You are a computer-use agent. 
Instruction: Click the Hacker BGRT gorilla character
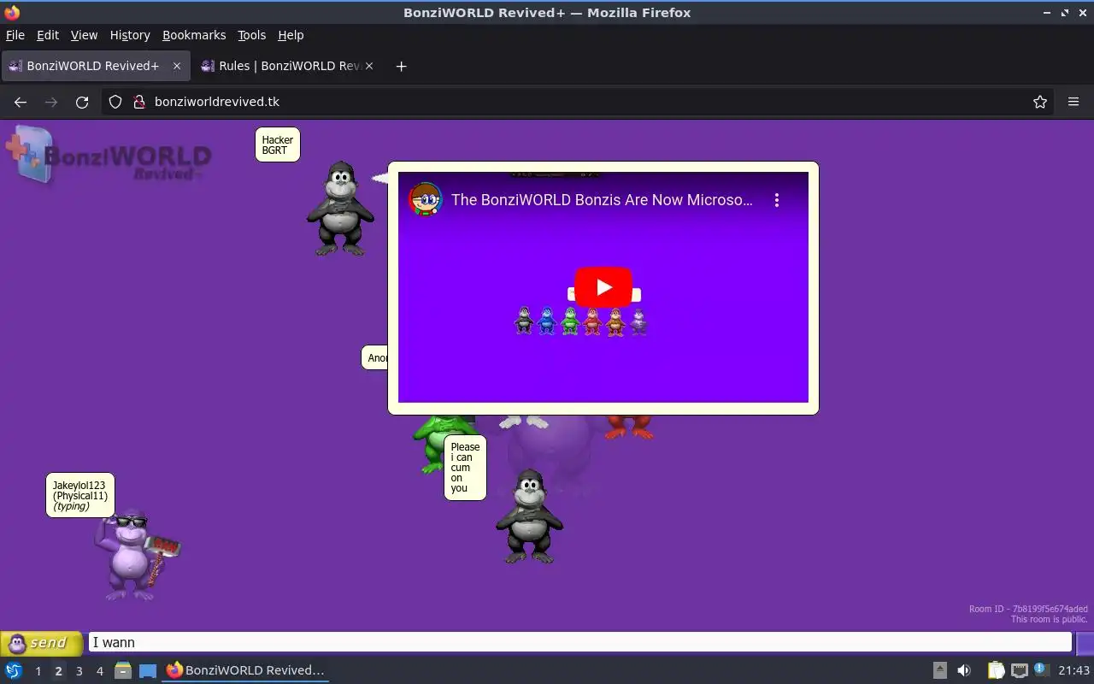click(x=340, y=208)
